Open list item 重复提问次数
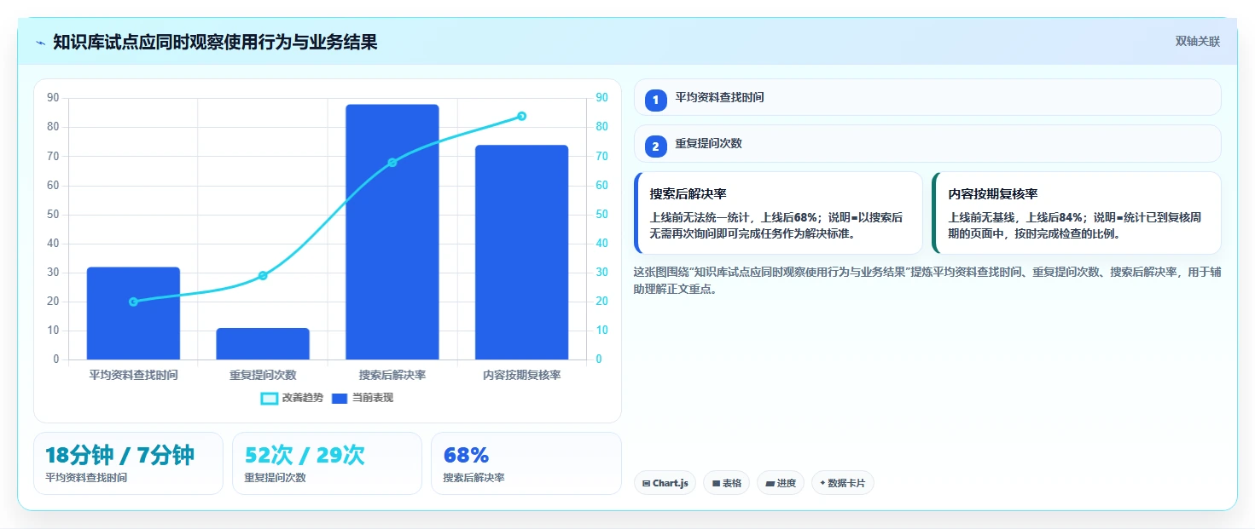 point(927,143)
